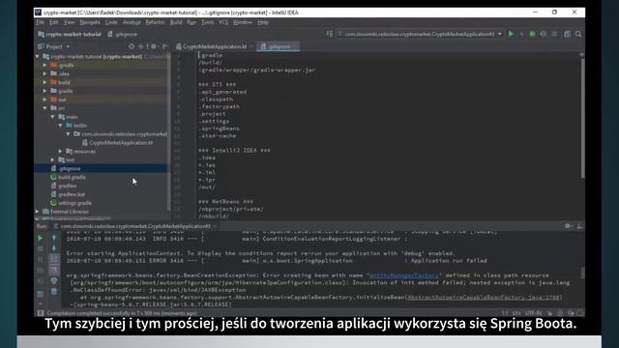Expand the resources folder
This screenshot has width=619, height=348.
pos(60,151)
